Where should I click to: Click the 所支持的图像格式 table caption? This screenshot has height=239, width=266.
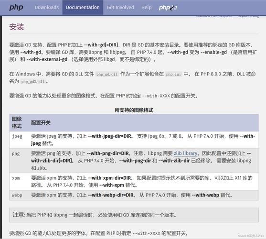click(134, 110)
